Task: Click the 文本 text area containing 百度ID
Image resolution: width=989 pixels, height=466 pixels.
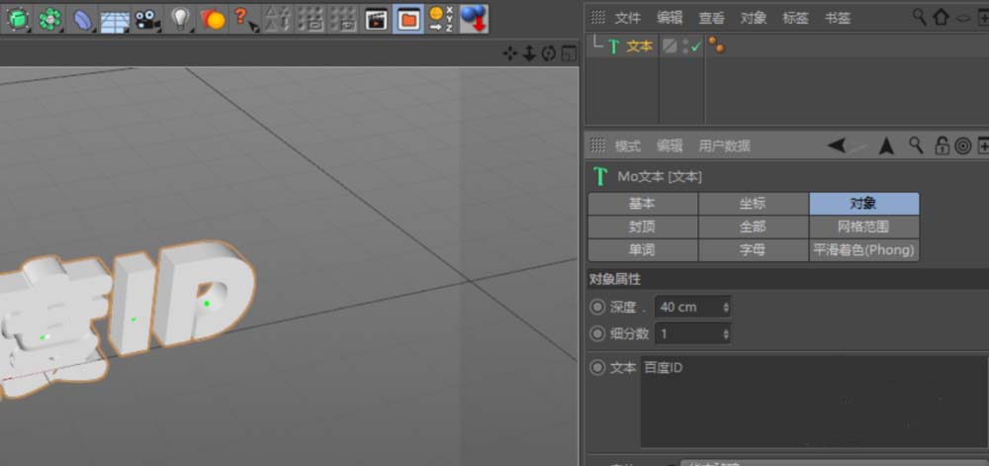Action: pos(814,402)
